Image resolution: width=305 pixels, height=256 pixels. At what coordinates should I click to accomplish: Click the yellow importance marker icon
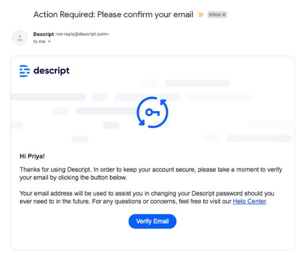coord(201,14)
